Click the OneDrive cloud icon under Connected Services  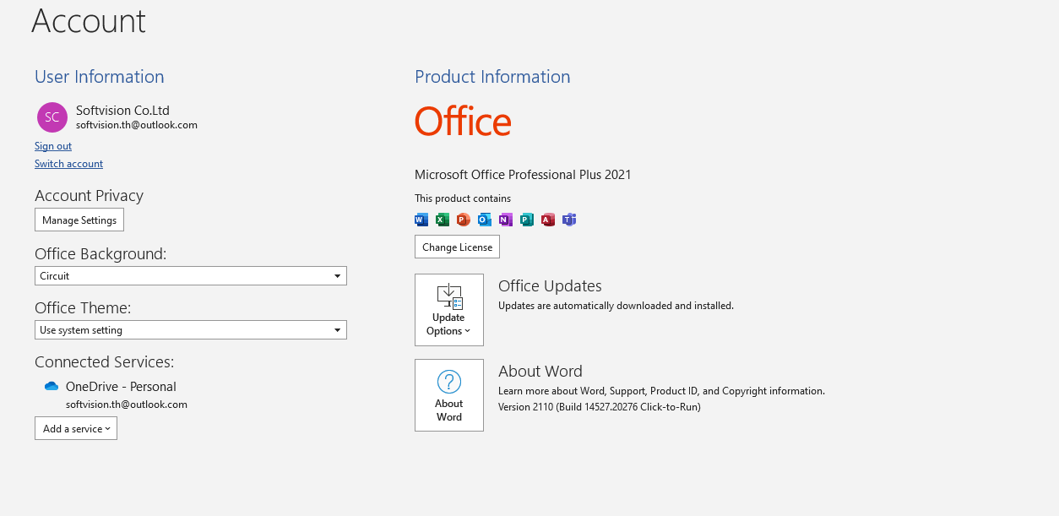(51, 385)
